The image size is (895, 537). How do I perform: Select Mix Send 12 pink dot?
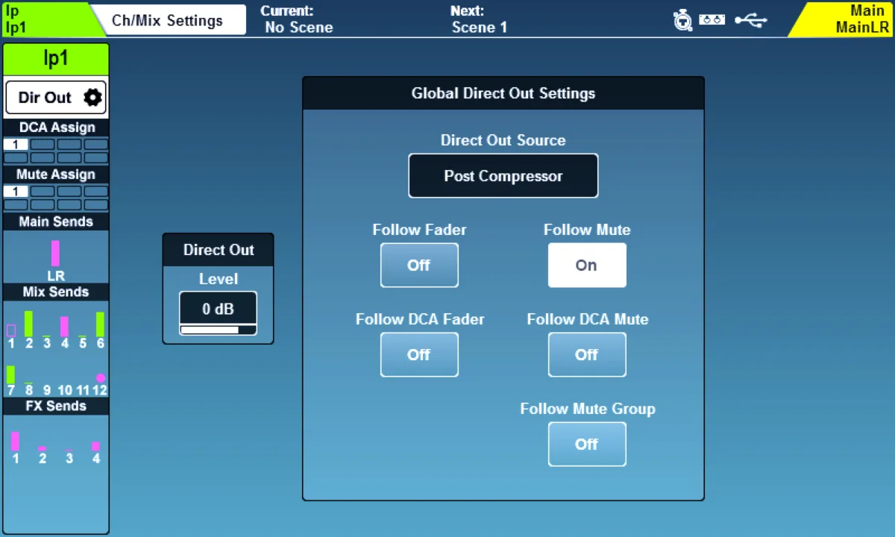tap(101, 378)
